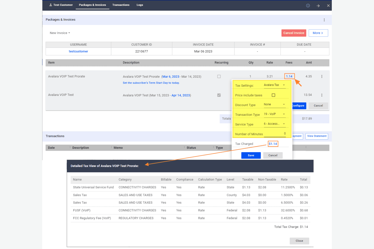Viewport: 374px width, 249px height.
Task: Enable Price include taxes checkbox
Action: pos(273,95)
